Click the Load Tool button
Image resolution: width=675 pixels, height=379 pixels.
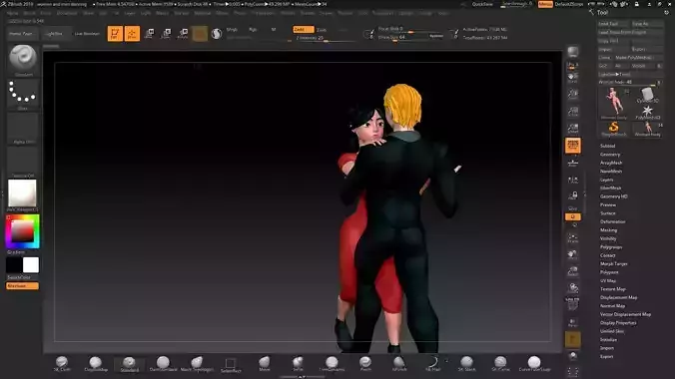(x=614, y=24)
